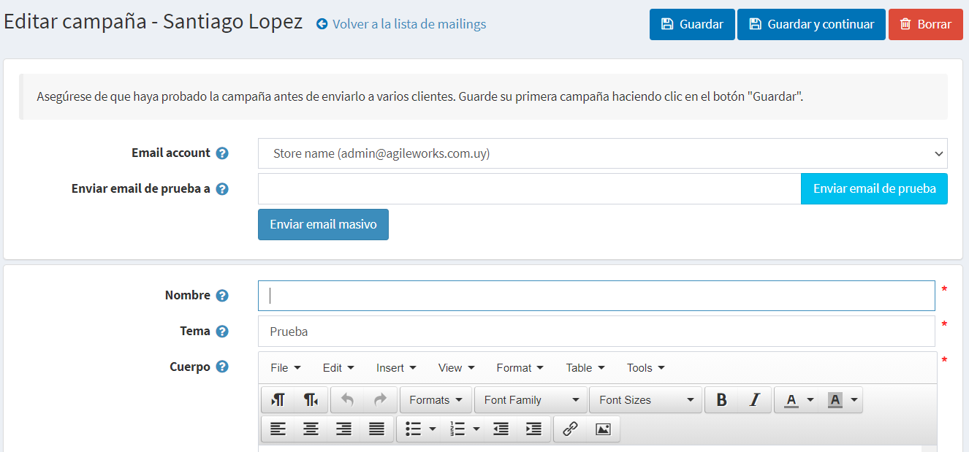The image size is (969, 452).
Task: Click the Tema field containing Prueba
Action: [x=596, y=332]
